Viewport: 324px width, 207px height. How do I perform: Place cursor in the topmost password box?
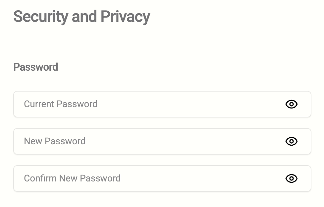click(x=149, y=104)
